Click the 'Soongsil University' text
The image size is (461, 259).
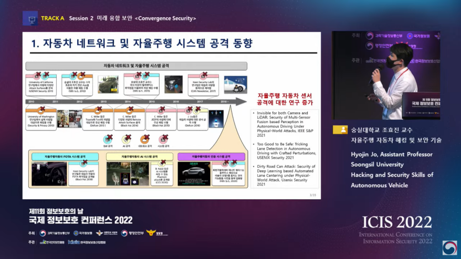(x=377, y=165)
